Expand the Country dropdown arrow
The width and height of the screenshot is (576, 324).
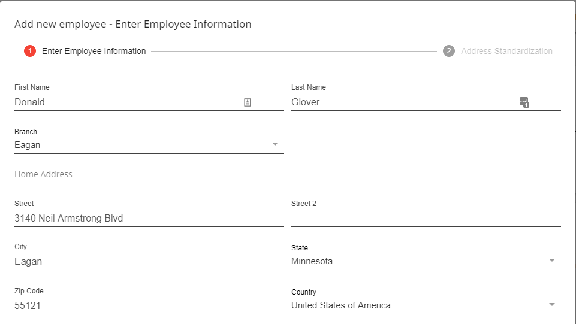click(x=552, y=305)
